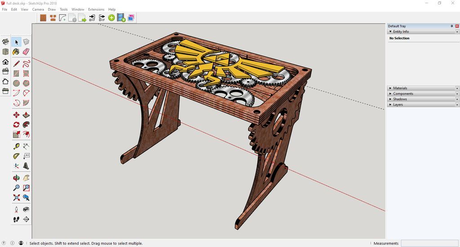460x247 pixels.
Task: Click the page with gear toolbar icon
Action: (72, 18)
